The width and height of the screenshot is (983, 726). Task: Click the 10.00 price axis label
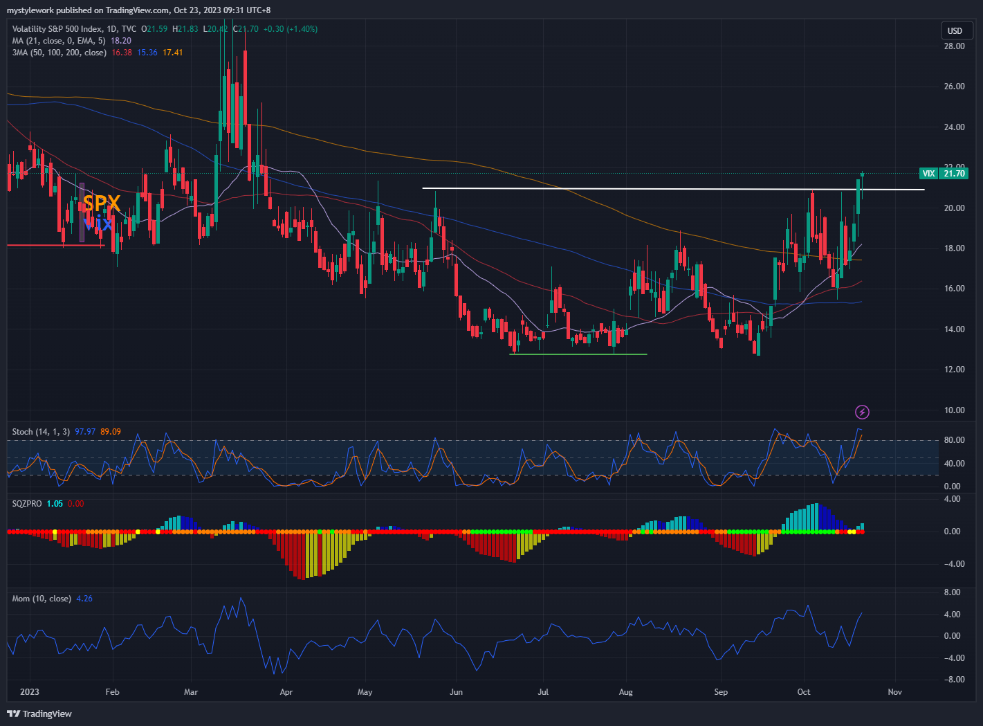tap(954, 410)
